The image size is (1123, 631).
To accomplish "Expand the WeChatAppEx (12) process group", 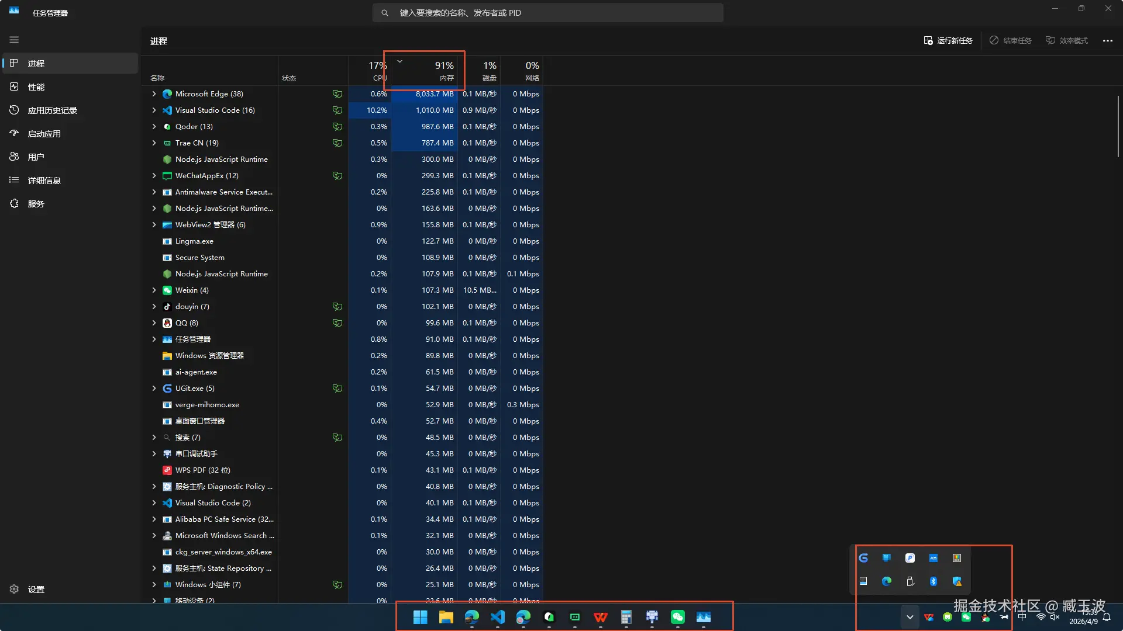I will 154,175.
